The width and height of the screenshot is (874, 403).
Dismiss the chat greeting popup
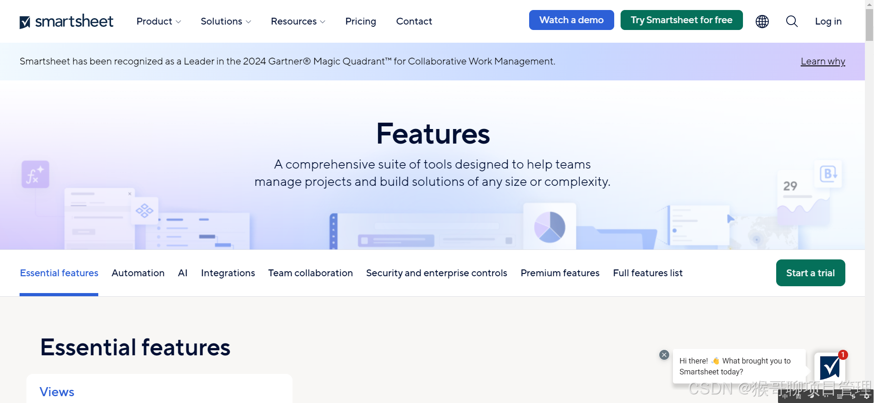664,355
